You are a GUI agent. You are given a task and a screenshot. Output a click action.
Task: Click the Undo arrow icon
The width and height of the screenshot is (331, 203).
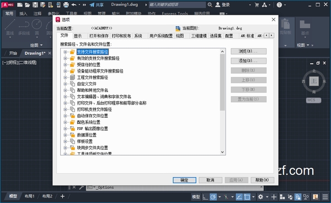(74, 4)
